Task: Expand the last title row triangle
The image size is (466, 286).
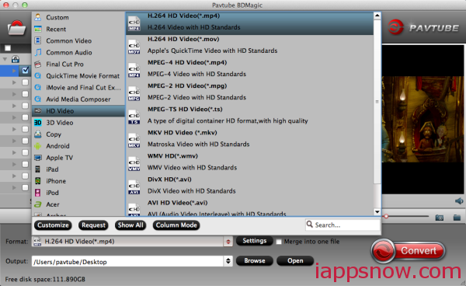Action: pyautogui.click(x=14, y=187)
